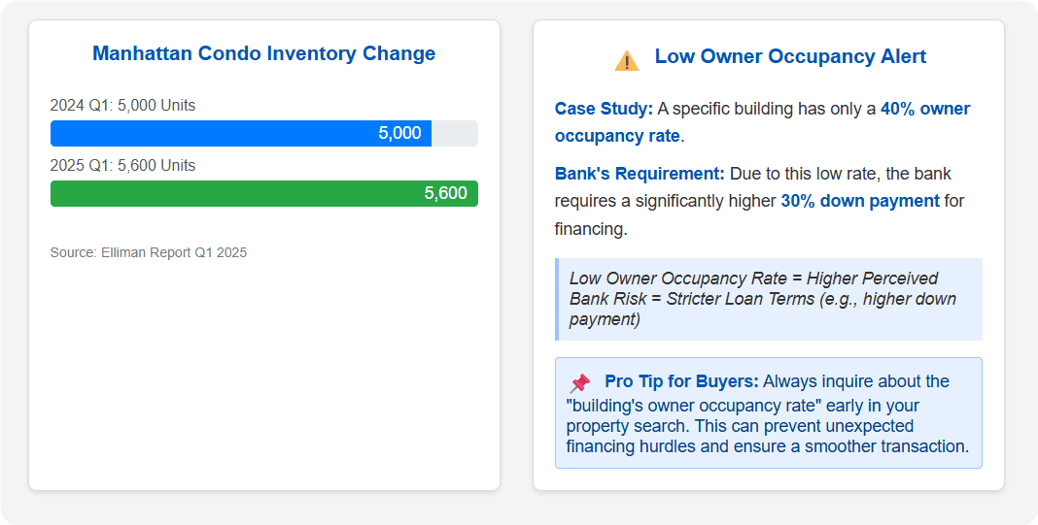Click the gray unfilled portion of 2024 bar

coord(455,133)
